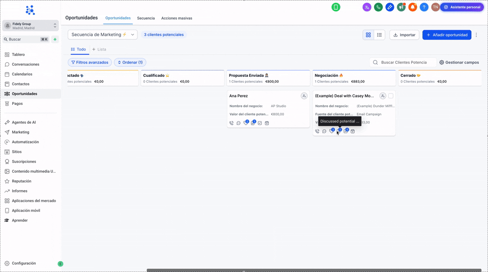Switch to list view layout
Image resolution: width=488 pixels, height=272 pixels.
(x=380, y=35)
